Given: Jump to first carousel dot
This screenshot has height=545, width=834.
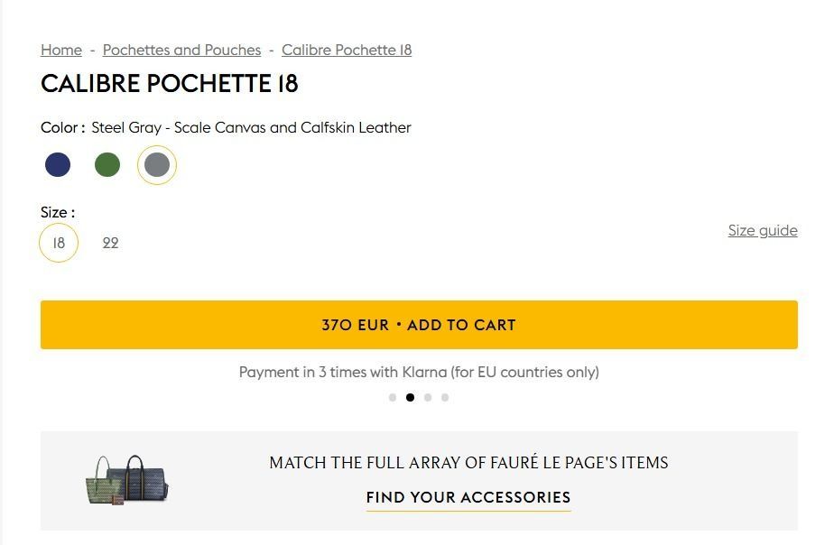Looking at the screenshot, I should (x=393, y=397).
